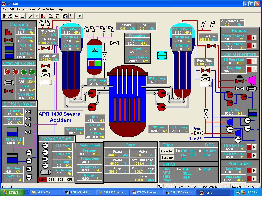Click the cyan bracket icon beside pressurizer
This screenshot has width=264, height=197.
coord(162,55)
